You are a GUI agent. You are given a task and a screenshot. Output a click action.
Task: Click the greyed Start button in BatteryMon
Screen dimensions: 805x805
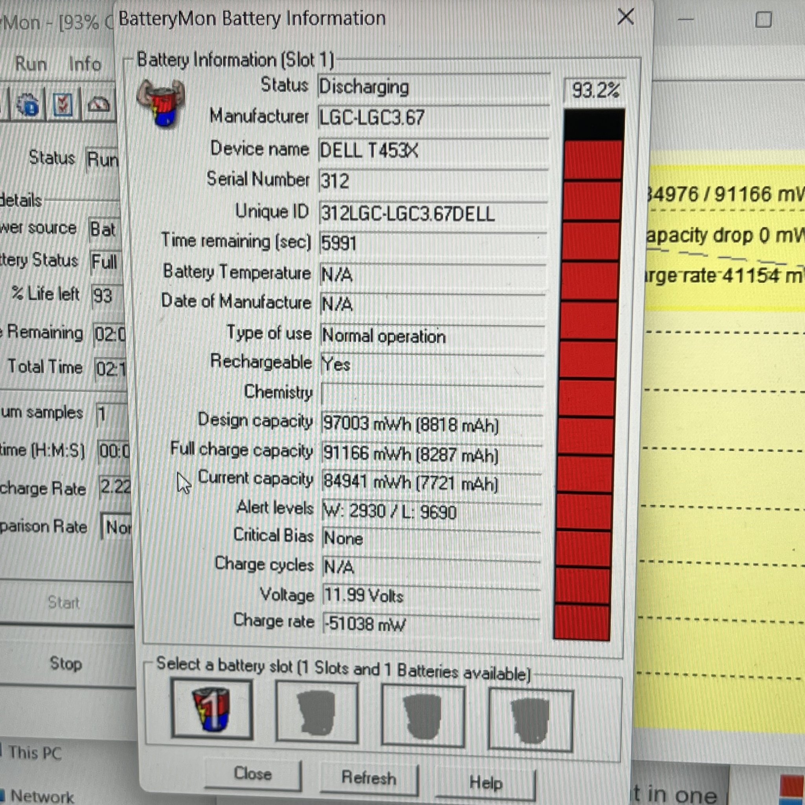(x=63, y=603)
